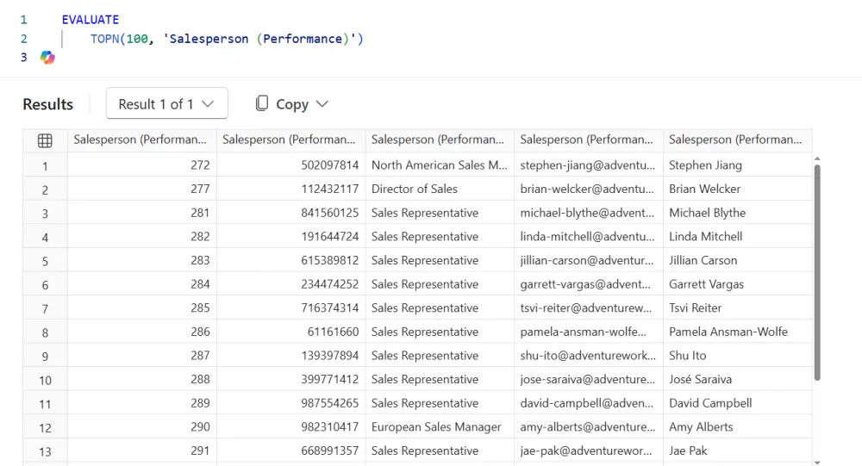Select row number 13 header

45,451
